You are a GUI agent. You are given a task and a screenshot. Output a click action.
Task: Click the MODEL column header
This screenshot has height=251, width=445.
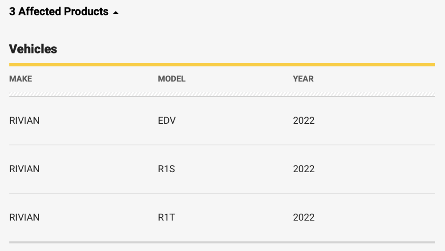click(x=171, y=79)
